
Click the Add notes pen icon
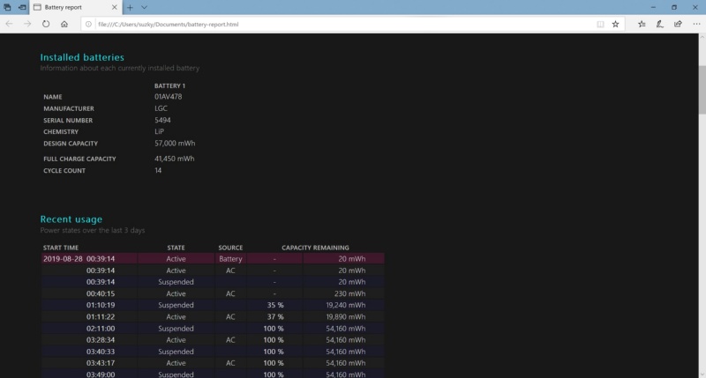pyautogui.click(x=657, y=24)
